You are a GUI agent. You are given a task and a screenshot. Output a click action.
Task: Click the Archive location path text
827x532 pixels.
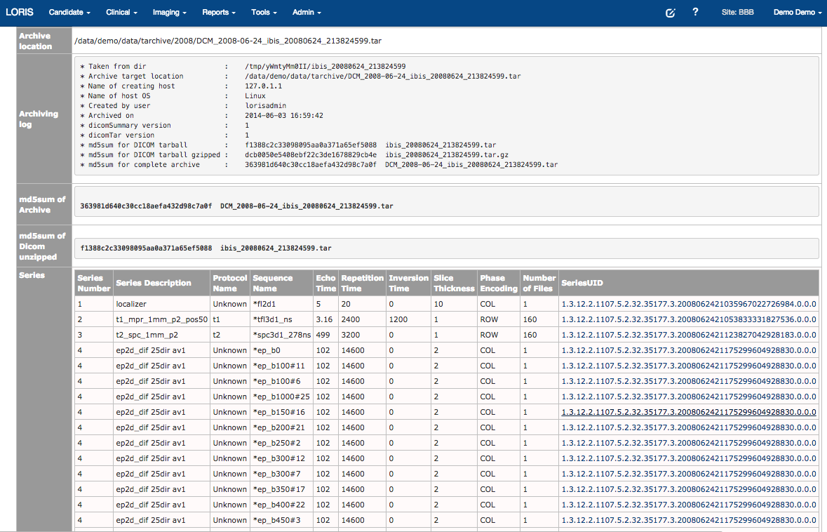pos(228,41)
